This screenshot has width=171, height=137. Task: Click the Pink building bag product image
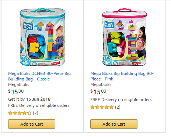(x=125, y=37)
